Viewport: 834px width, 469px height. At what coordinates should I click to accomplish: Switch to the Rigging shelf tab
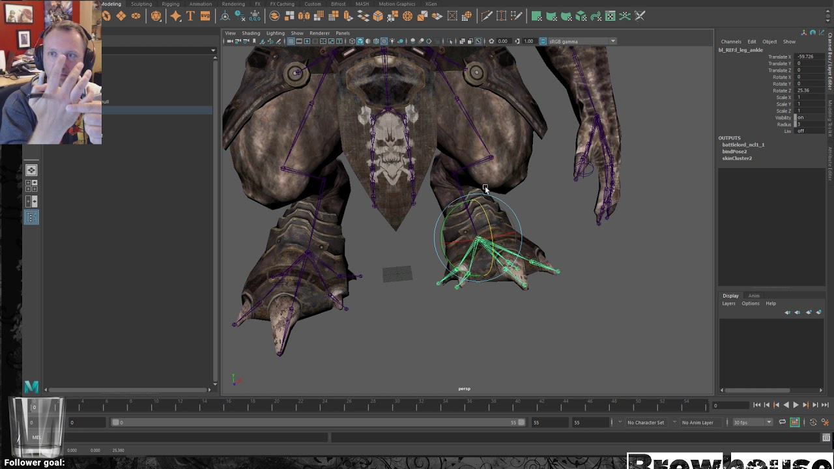point(171,4)
